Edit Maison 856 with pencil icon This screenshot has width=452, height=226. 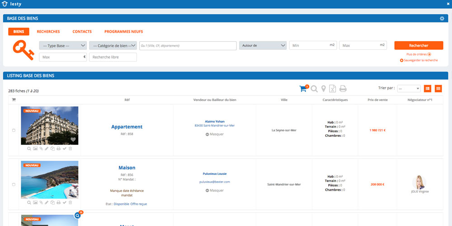pyautogui.click(x=47, y=202)
